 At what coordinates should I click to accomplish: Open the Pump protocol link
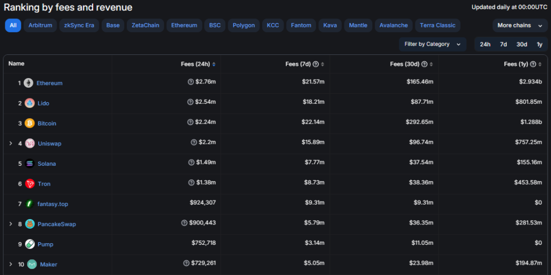tap(45, 244)
